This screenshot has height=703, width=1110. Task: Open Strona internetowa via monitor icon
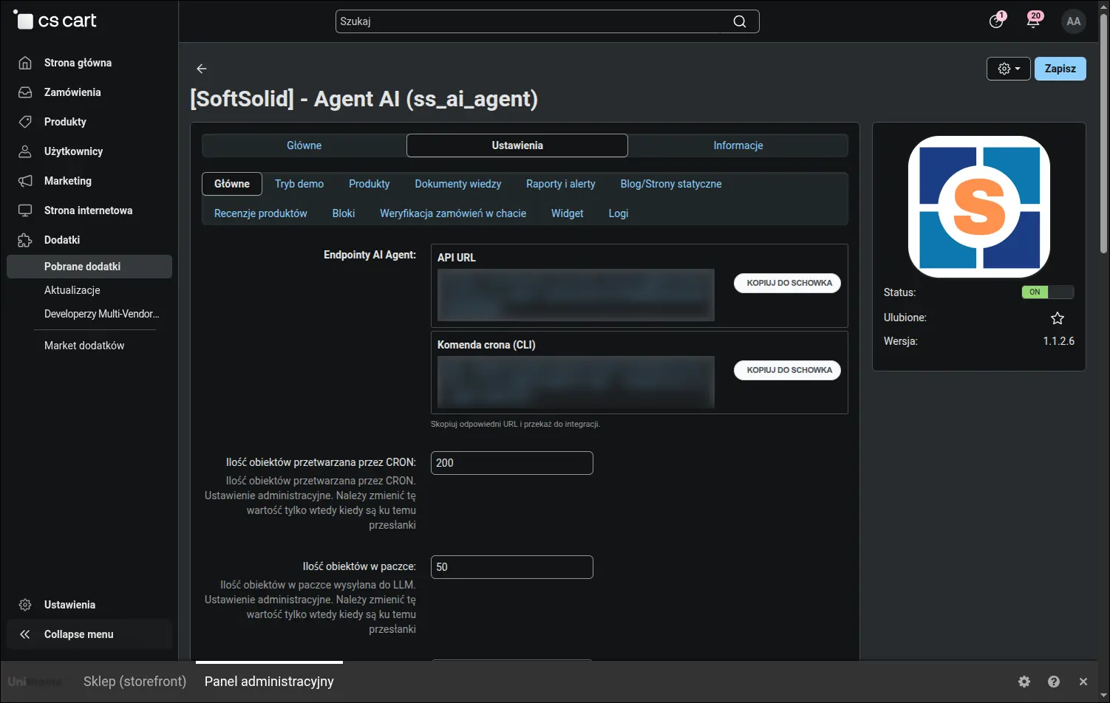25,210
